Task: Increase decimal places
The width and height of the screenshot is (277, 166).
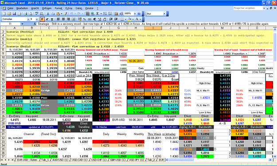Action: [x=99, y=19]
